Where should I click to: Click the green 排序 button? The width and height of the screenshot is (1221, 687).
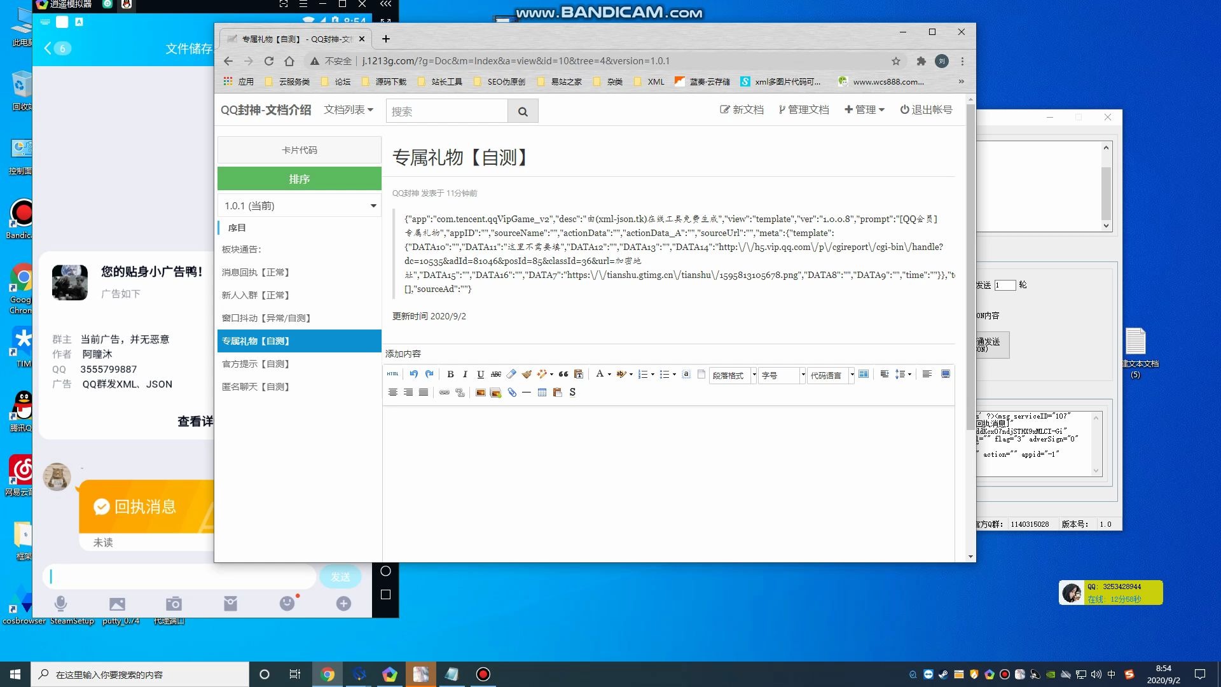300,179
